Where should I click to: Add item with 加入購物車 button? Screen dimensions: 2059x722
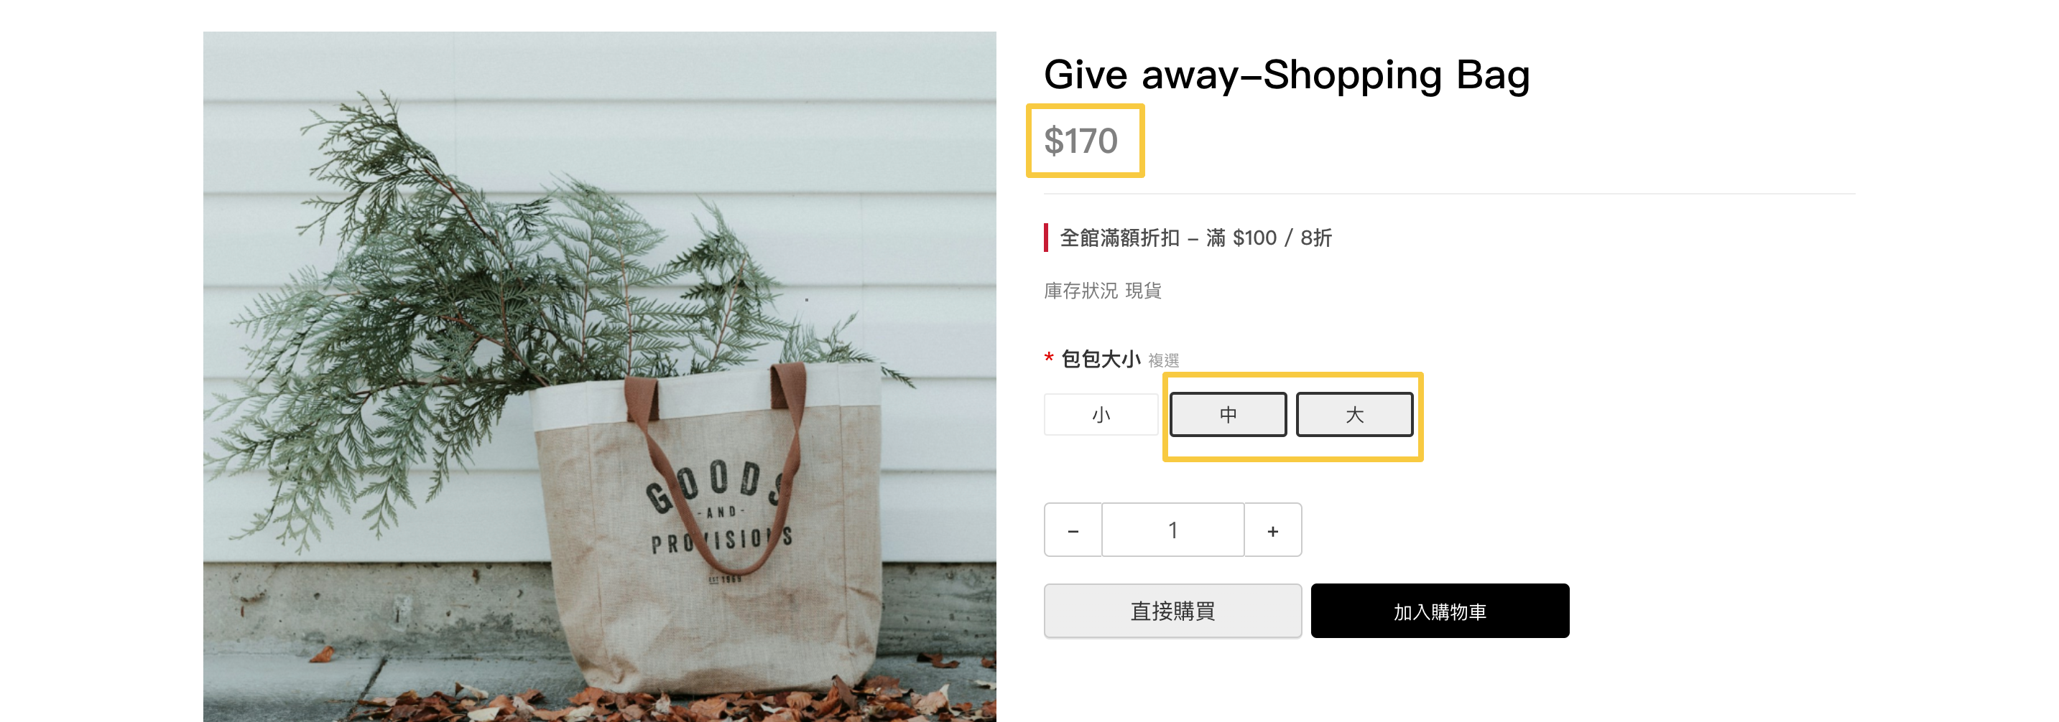click(x=1440, y=611)
